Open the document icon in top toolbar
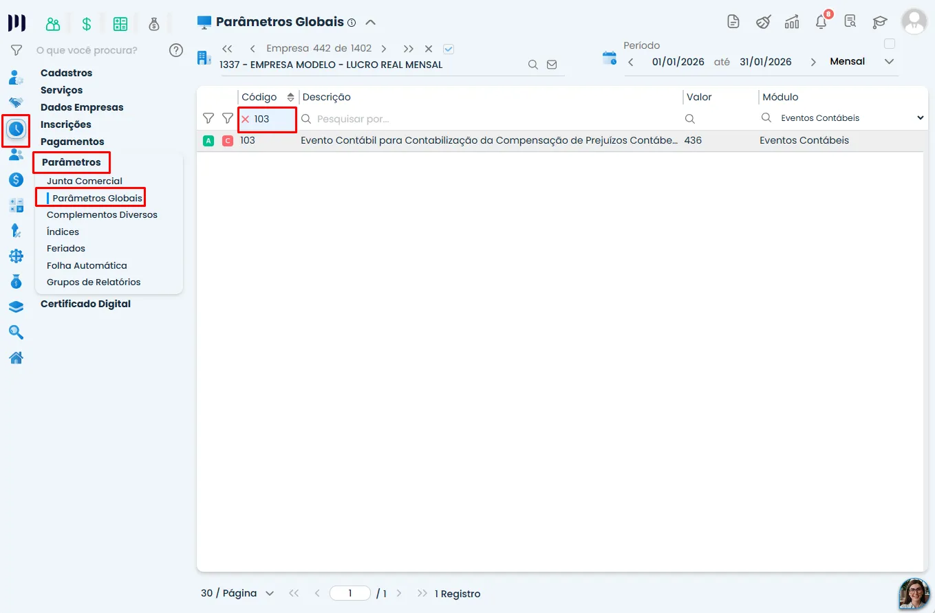 coord(733,21)
